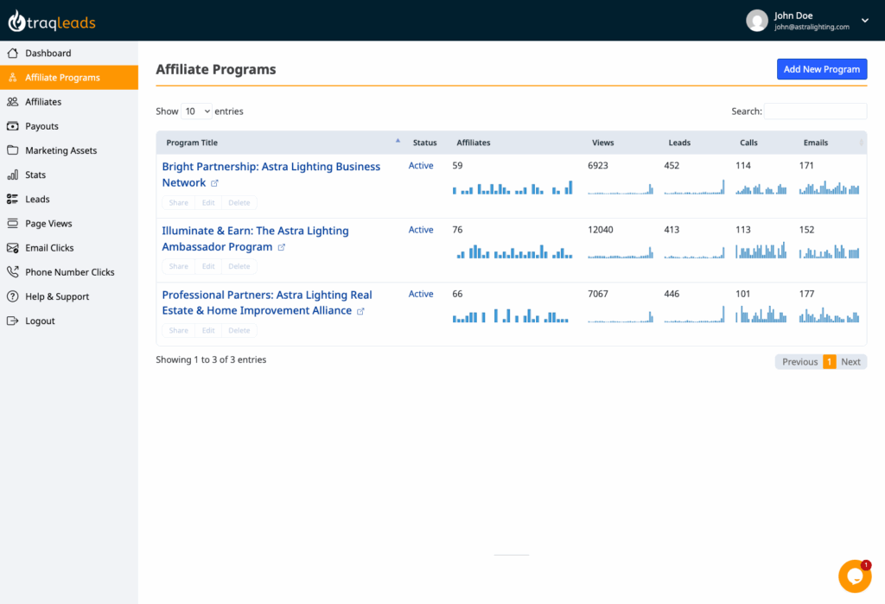This screenshot has width=885, height=604.
Task: Click the traqleads logo
Action: (54, 19)
